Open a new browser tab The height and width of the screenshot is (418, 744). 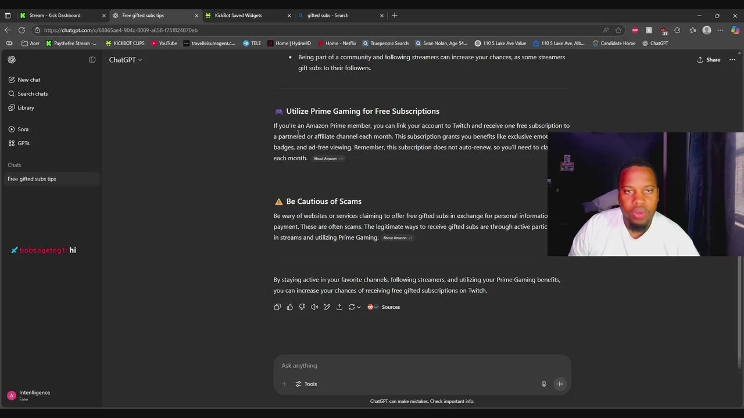click(x=395, y=16)
